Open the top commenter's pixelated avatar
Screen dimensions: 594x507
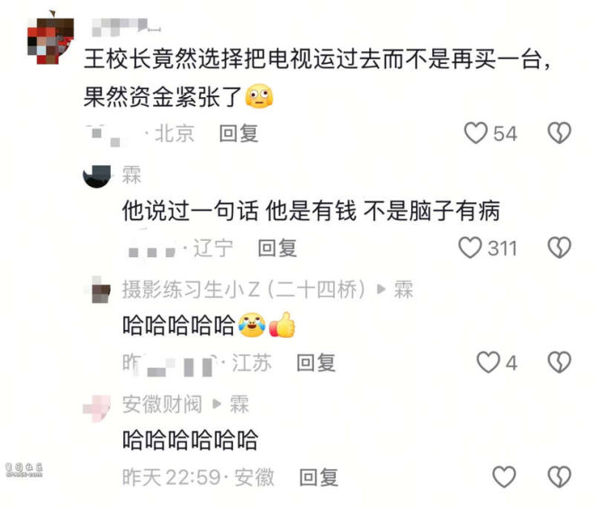[x=50, y=40]
